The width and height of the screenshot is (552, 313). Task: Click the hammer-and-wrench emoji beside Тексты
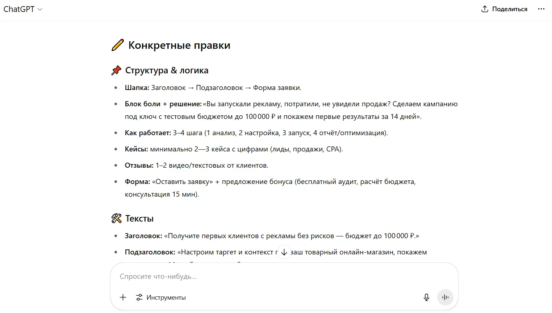coord(116,219)
